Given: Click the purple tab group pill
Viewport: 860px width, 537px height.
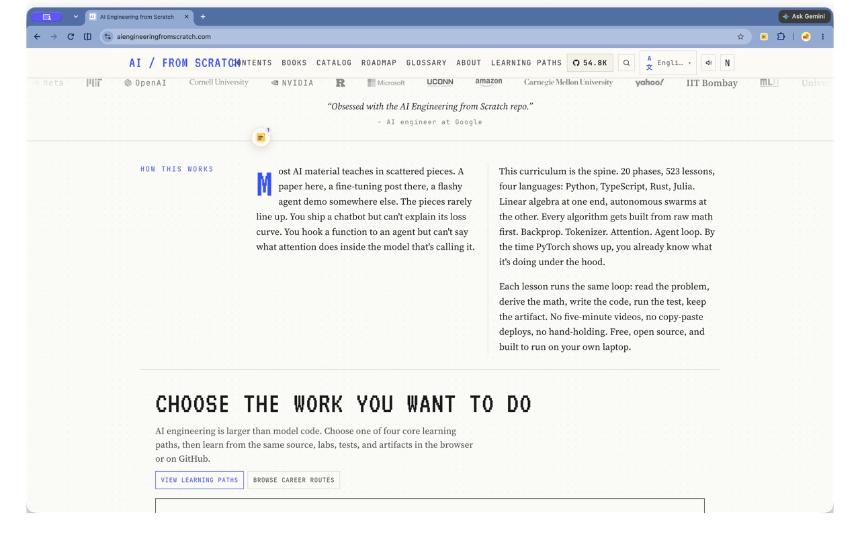Looking at the screenshot, I should (x=47, y=17).
